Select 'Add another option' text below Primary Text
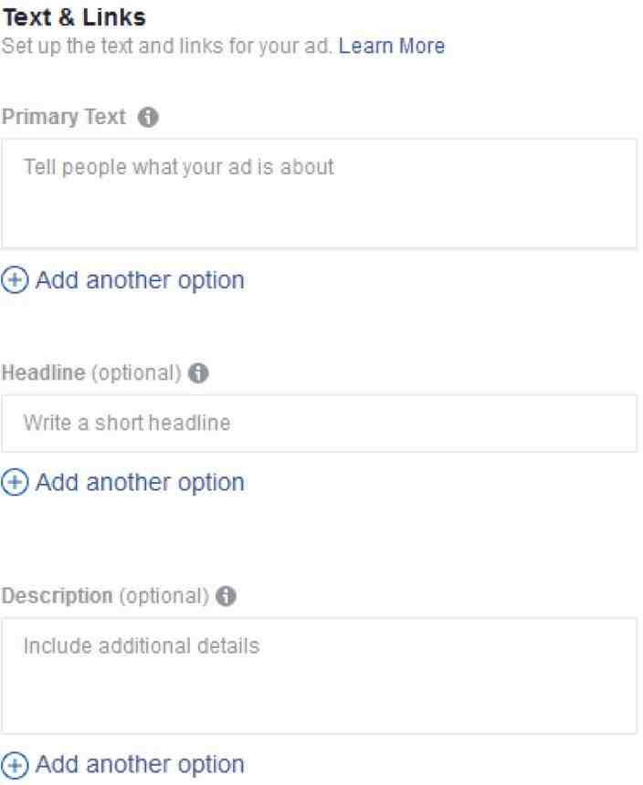 tap(141, 280)
